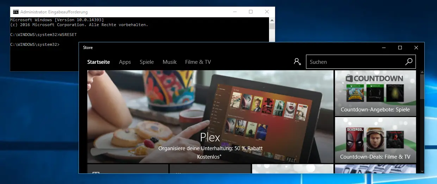Open Countdown-Angebote: Spiele tile
The height and width of the screenshot is (184, 437).
[375, 93]
